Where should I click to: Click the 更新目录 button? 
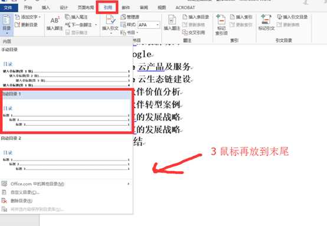pyautogui.click(x=27, y=25)
